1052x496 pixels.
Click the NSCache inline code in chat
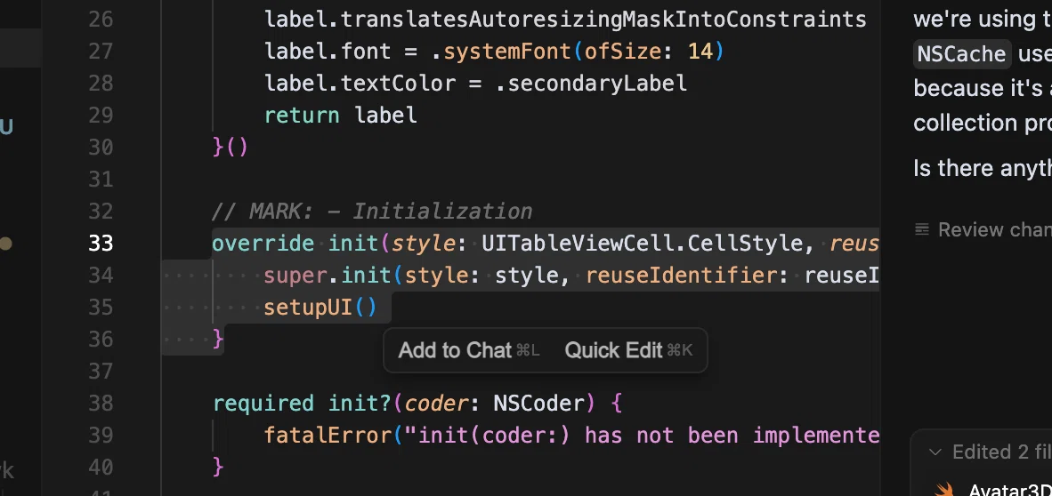tap(961, 53)
